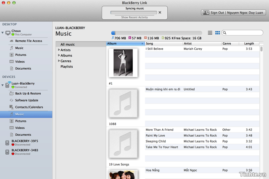Click the magnifier icon in search box
269x179 pixels.
click(x=224, y=33)
